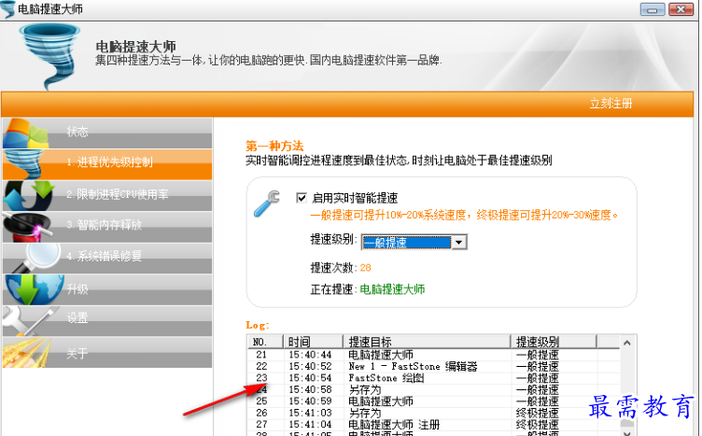Image resolution: width=702 pixels, height=436 pixels.
Task: Open the 设置 section
Action: coord(107,321)
